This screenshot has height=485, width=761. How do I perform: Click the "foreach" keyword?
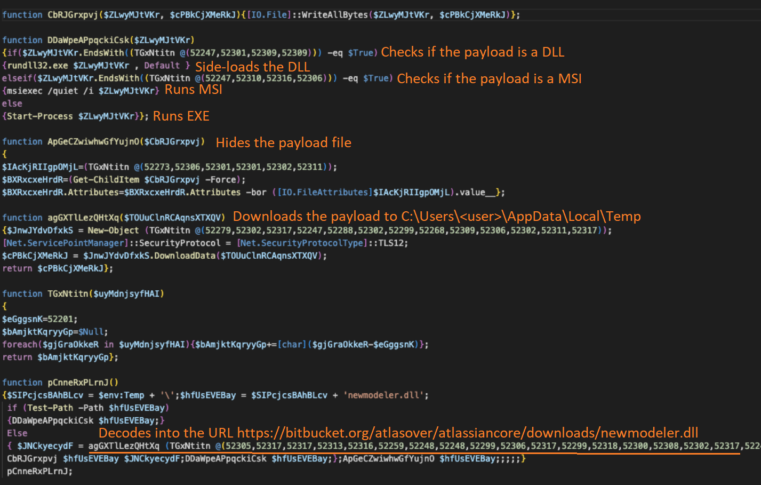pyautogui.click(x=20, y=345)
